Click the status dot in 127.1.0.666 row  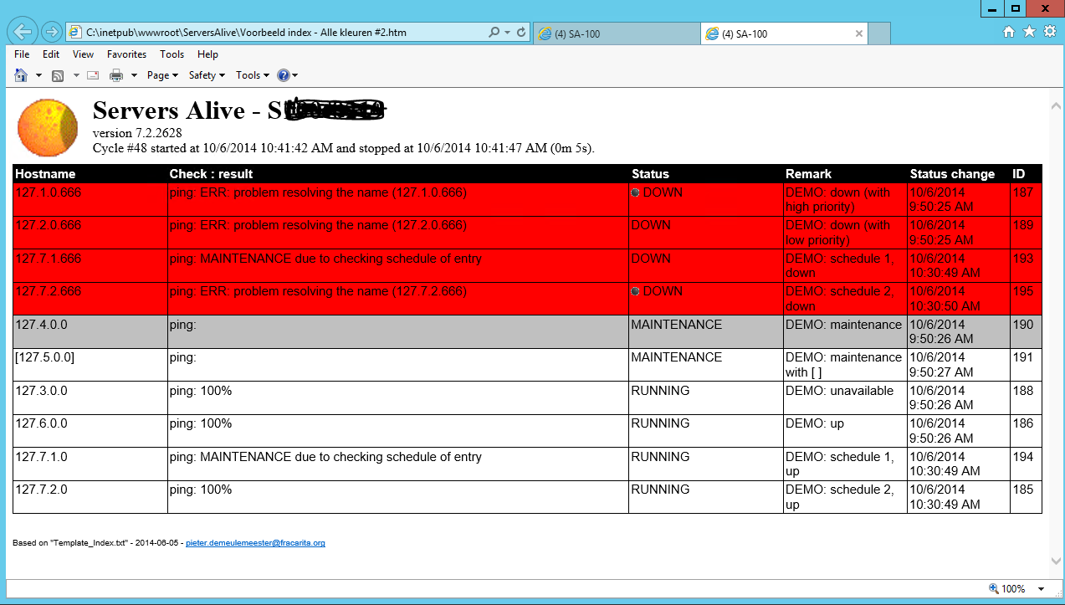point(636,193)
